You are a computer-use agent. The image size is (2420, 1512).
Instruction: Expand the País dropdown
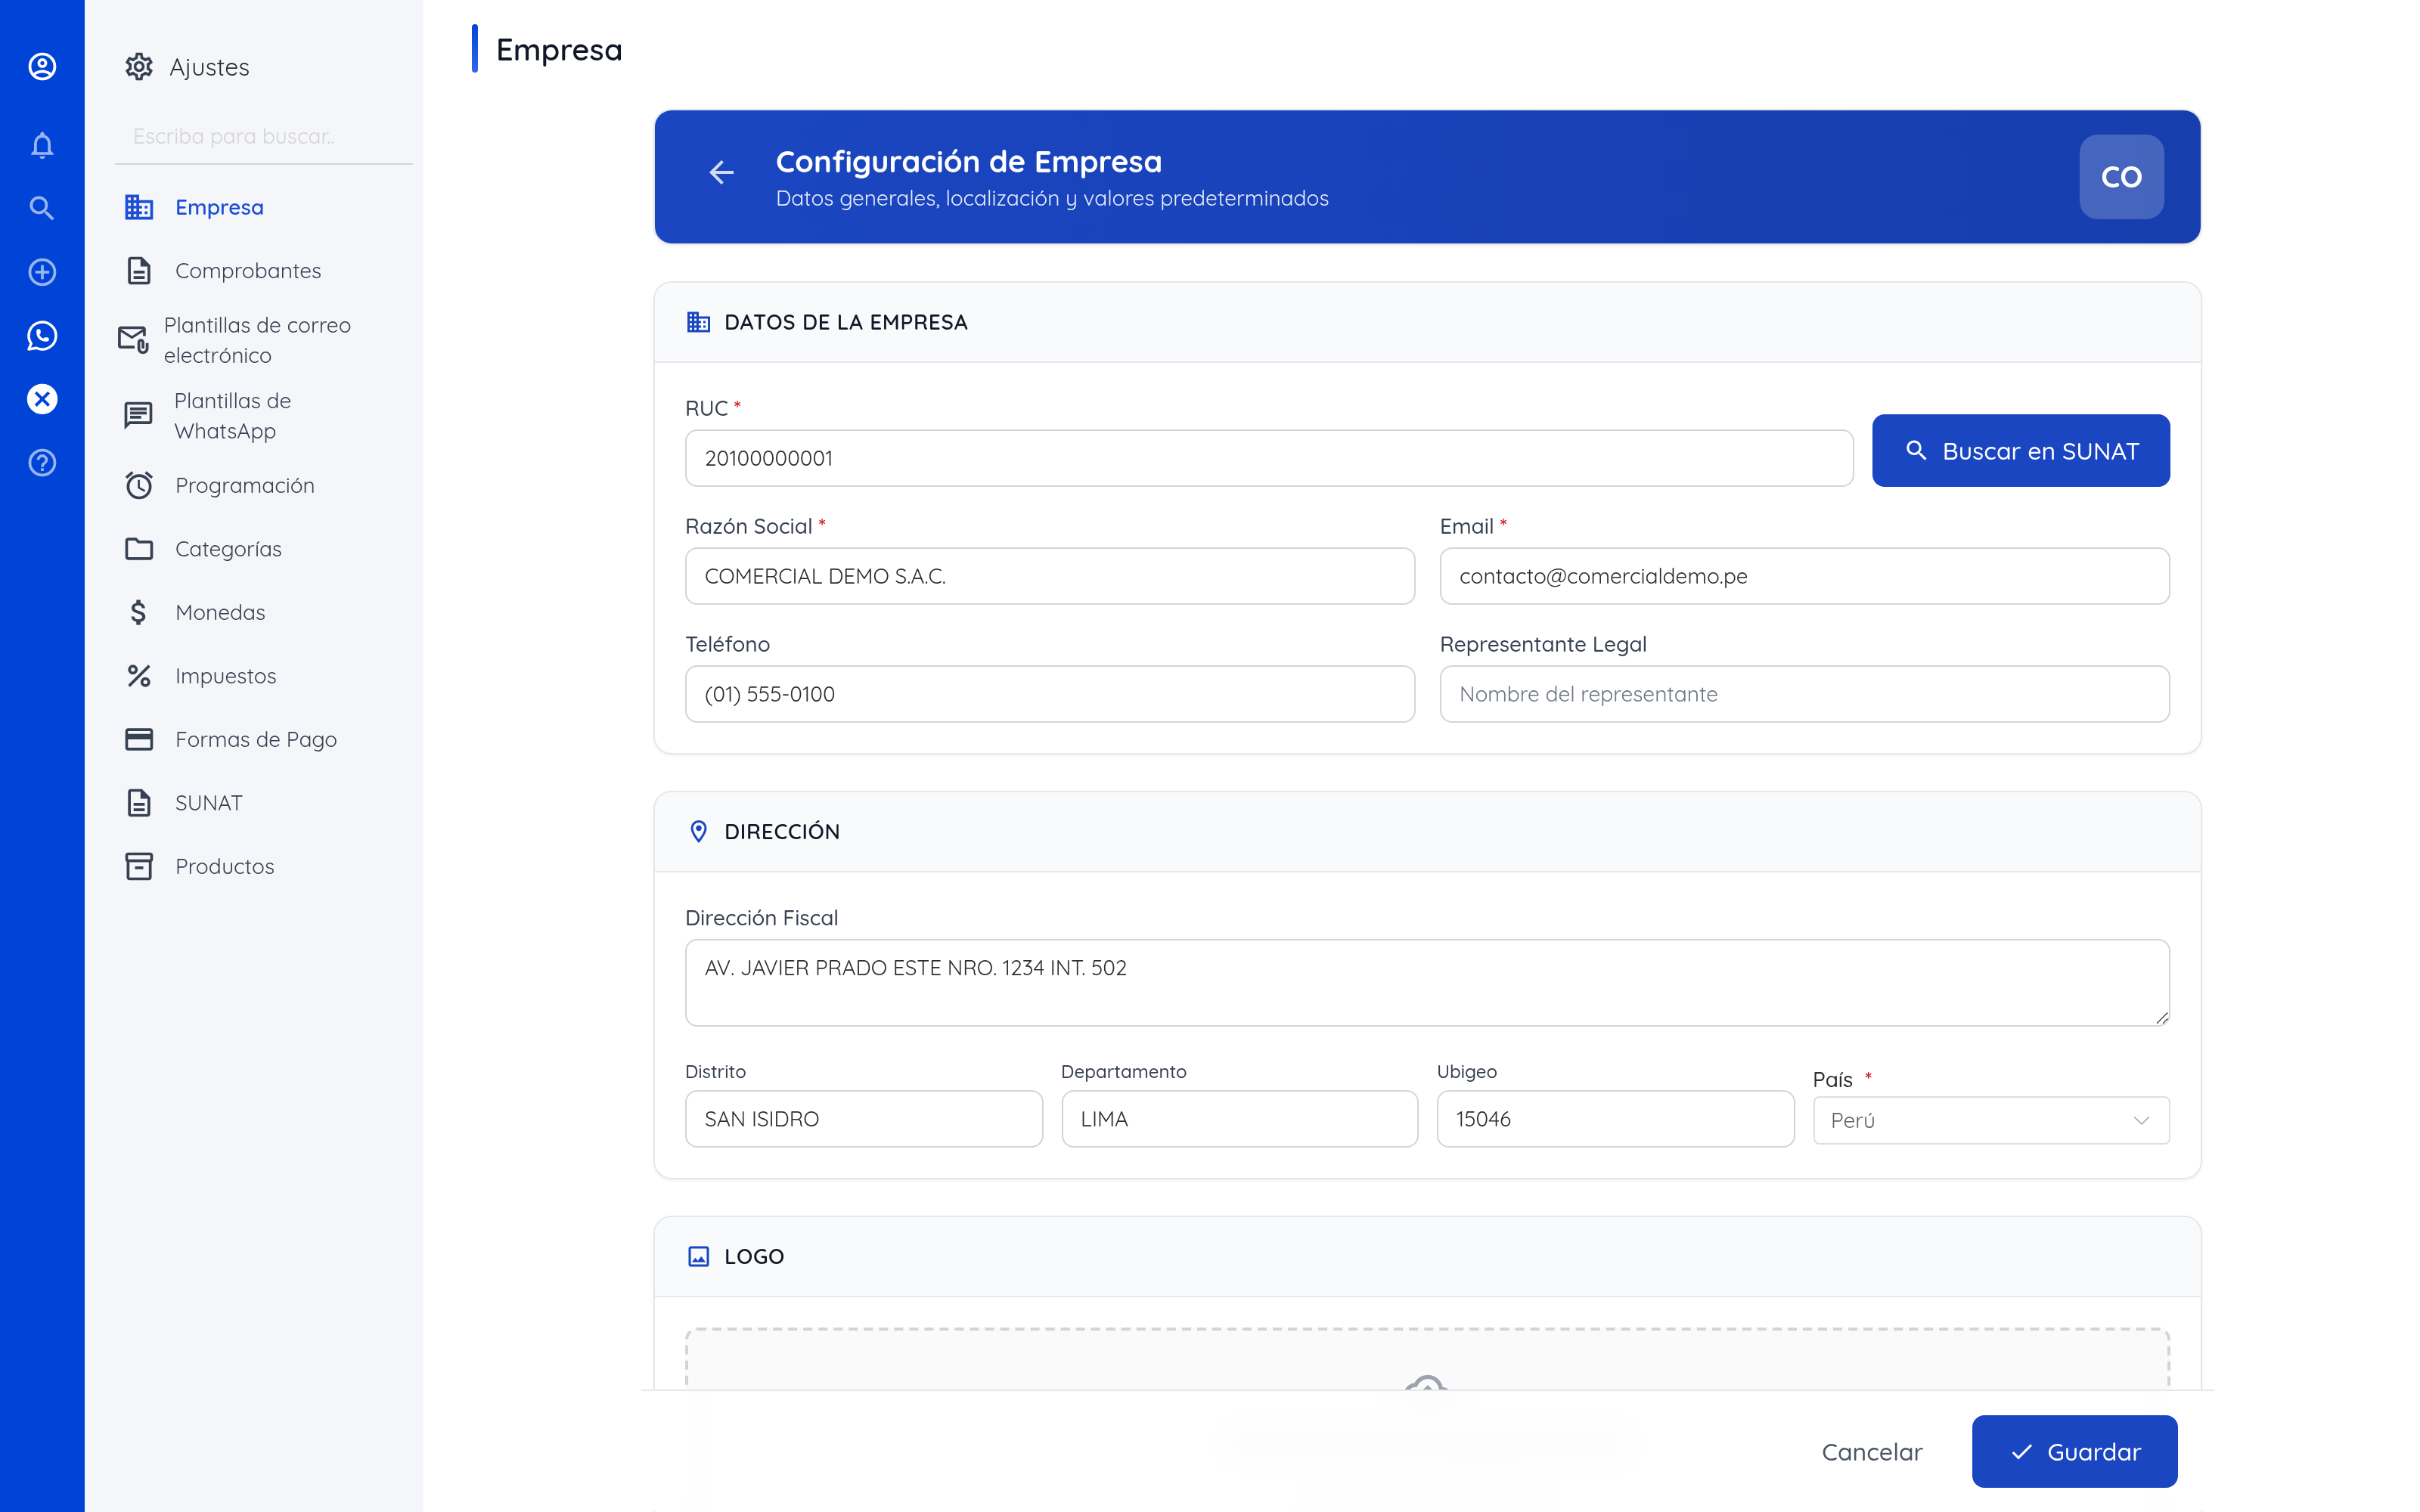pos(1990,1120)
